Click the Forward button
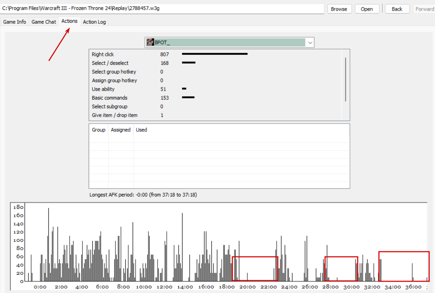Image resolution: width=435 pixels, height=293 pixels. (x=424, y=9)
